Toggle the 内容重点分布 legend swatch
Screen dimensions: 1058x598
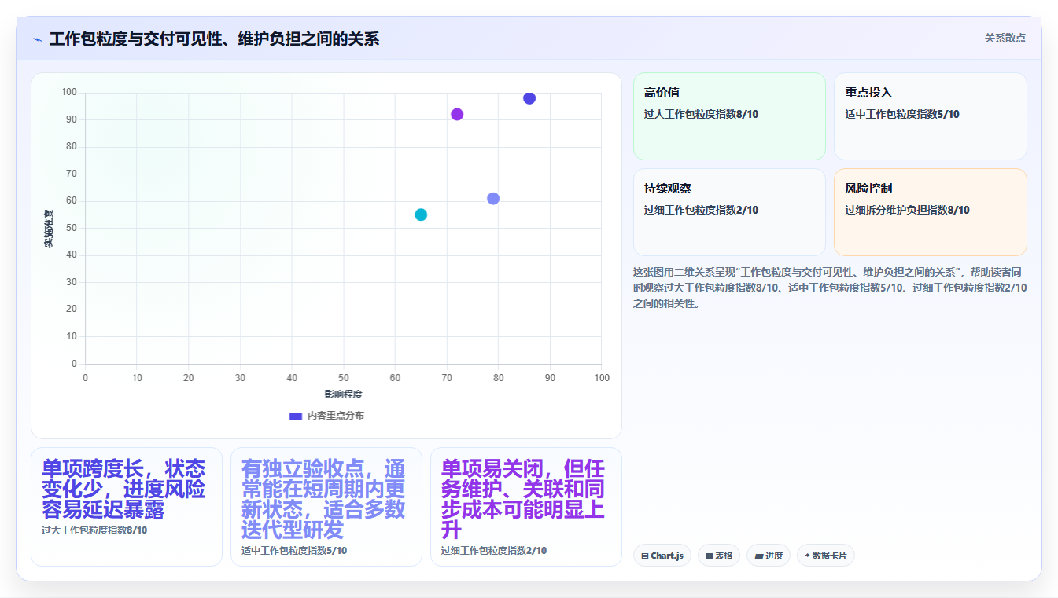(296, 416)
